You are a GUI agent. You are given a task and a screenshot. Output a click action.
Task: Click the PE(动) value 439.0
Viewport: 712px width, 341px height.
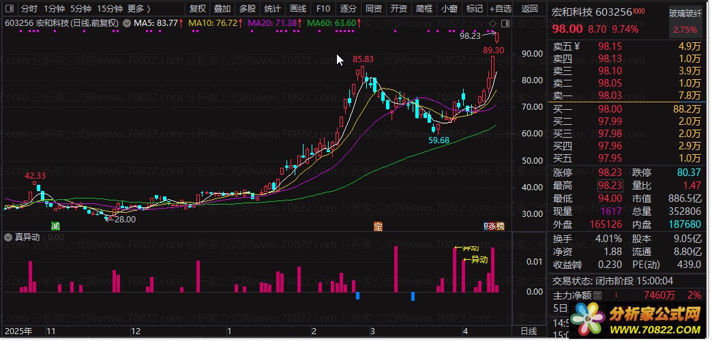688,264
